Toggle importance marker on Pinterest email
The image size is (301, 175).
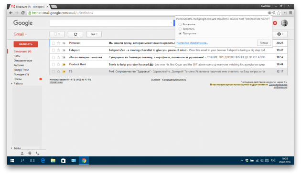[64, 43]
